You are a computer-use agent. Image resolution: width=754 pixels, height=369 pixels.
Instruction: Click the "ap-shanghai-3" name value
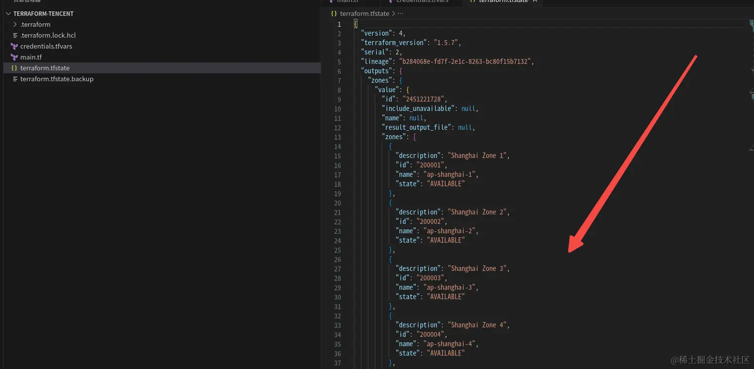[x=449, y=287]
